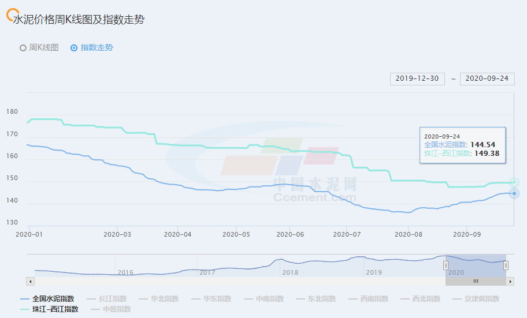Enable the 华东指数 legend series
This screenshot has height=318, width=527.
[x=211, y=299]
